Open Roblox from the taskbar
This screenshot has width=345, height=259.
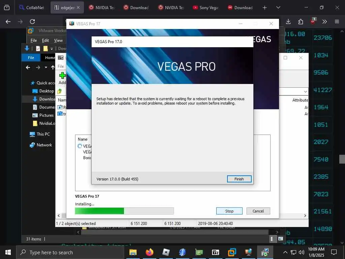pyautogui.click(x=166, y=252)
